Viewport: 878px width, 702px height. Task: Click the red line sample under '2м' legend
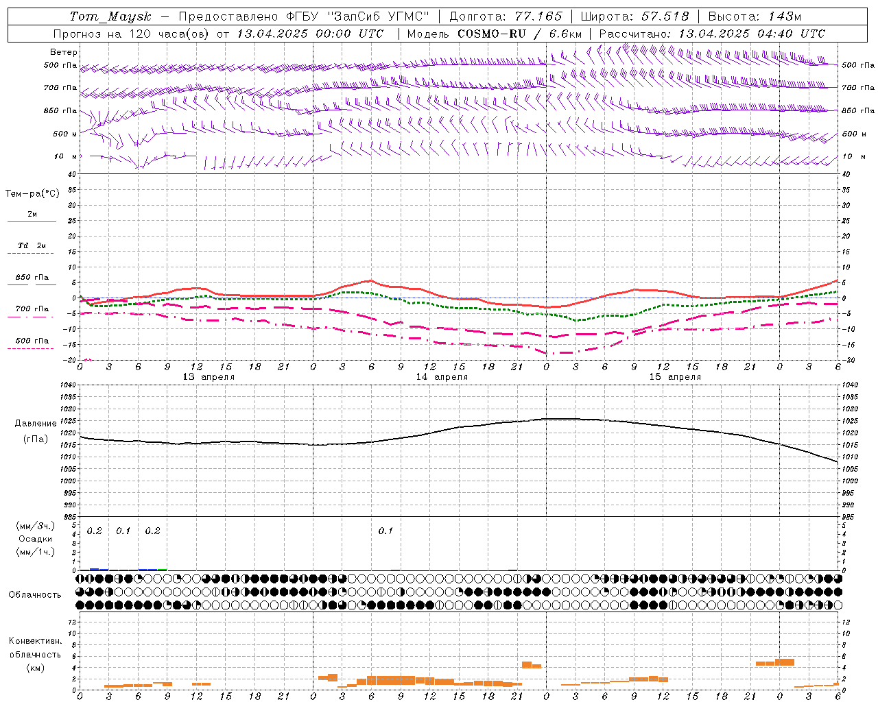(32, 221)
